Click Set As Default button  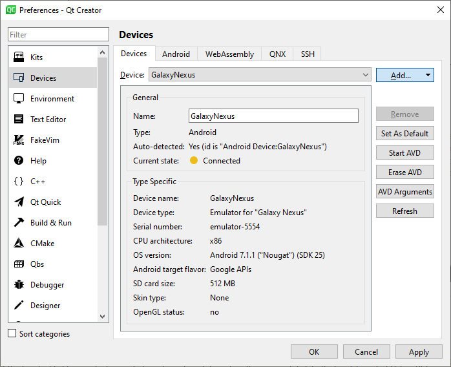pos(404,134)
